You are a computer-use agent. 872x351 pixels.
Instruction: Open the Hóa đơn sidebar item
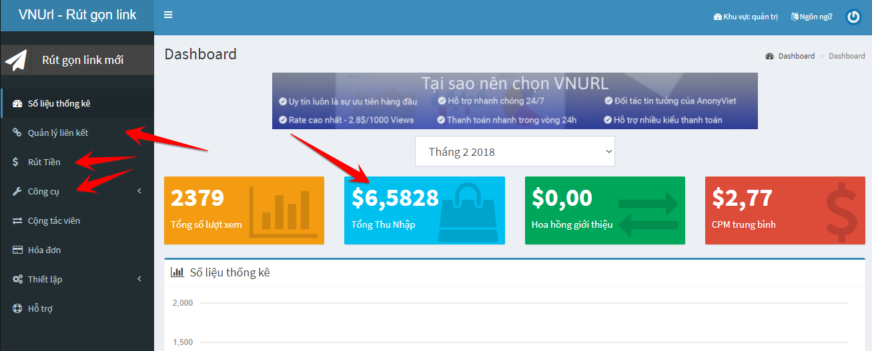pos(77,250)
